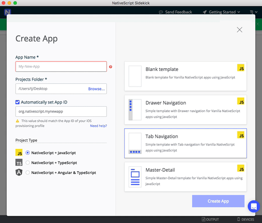This screenshot has width=262, height=223.
Task: Click the Blank template description text
Action: pos(190,77)
